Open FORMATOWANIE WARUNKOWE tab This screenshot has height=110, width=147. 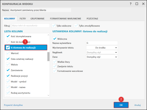[x=66, y=19]
